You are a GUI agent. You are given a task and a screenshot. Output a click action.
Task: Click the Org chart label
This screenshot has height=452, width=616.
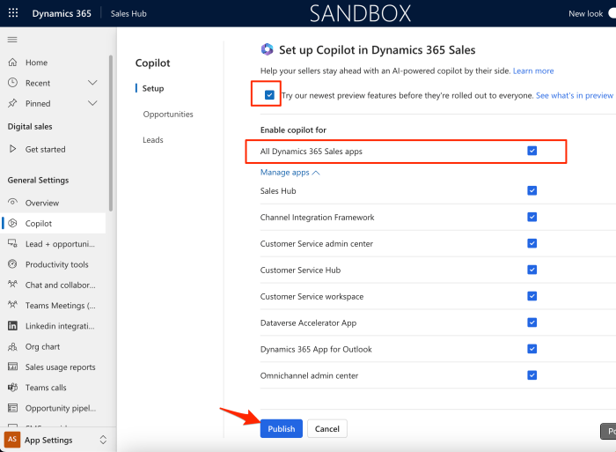[x=42, y=346]
